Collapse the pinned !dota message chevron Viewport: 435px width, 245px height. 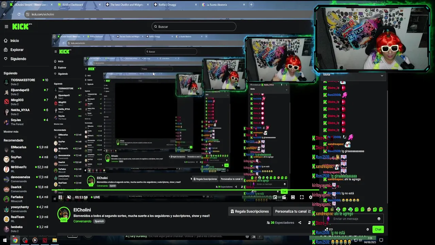tap(382, 76)
